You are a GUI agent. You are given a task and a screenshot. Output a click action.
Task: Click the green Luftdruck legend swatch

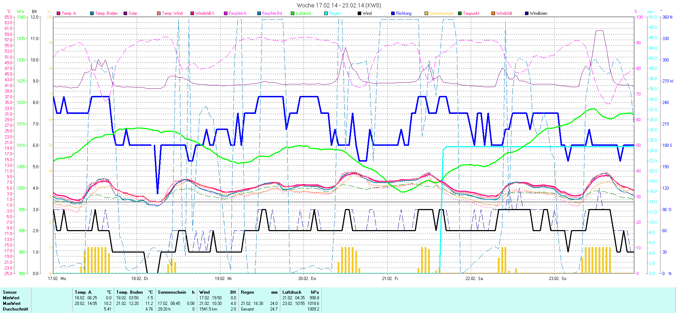click(293, 13)
